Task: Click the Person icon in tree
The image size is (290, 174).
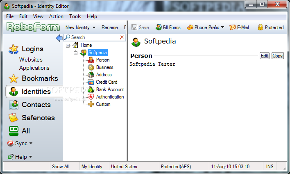Action: (91, 60)
